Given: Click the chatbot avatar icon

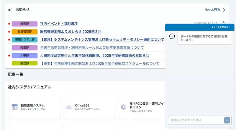Looking at the screenshot, I should [x=172, y=36].
